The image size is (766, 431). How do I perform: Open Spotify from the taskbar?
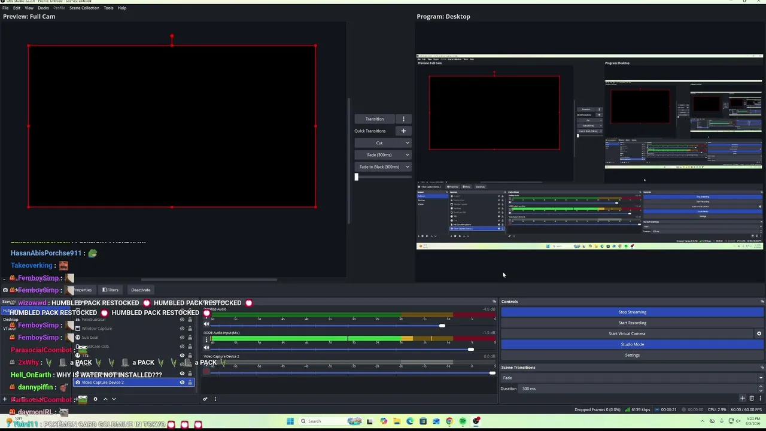coord(463,421)
